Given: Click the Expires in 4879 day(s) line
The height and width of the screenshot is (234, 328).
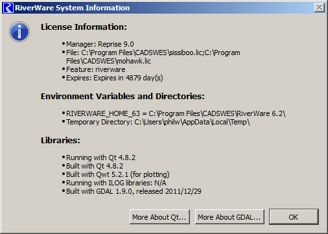Looking at the screenshot, I should pyautogui.click(x=115, y=78).
